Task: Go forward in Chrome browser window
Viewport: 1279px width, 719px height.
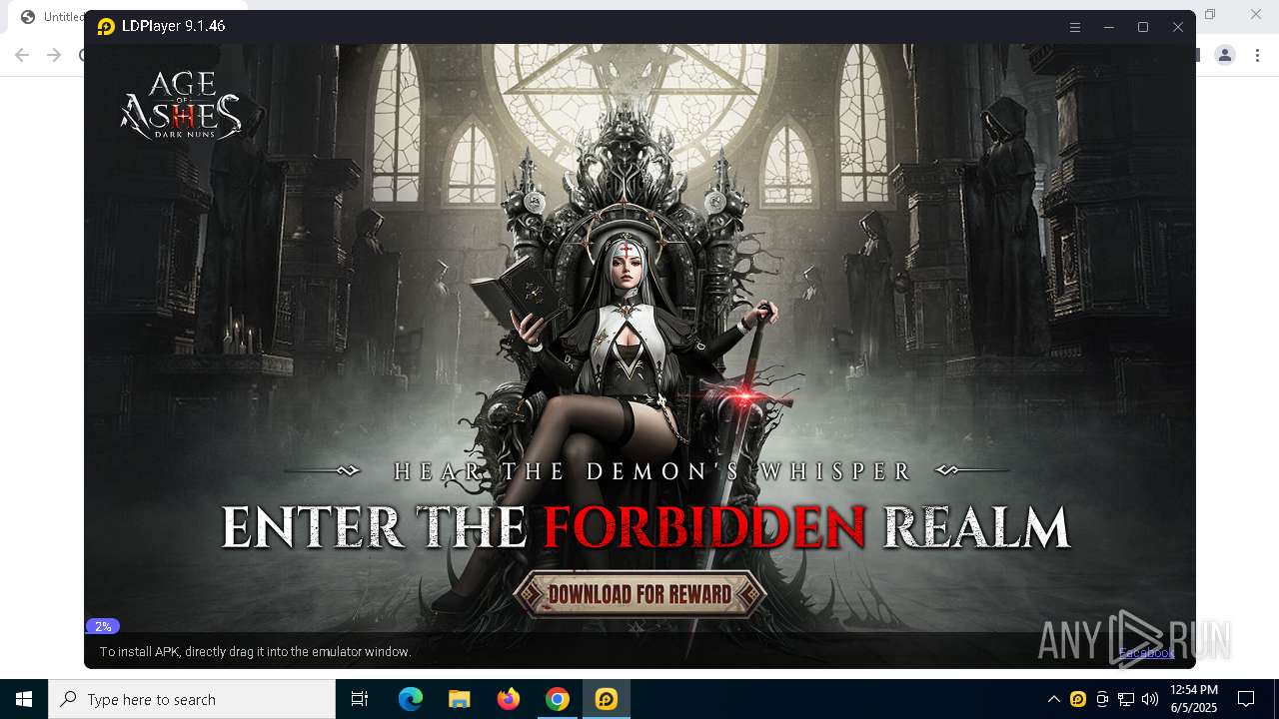Action: 55,55
